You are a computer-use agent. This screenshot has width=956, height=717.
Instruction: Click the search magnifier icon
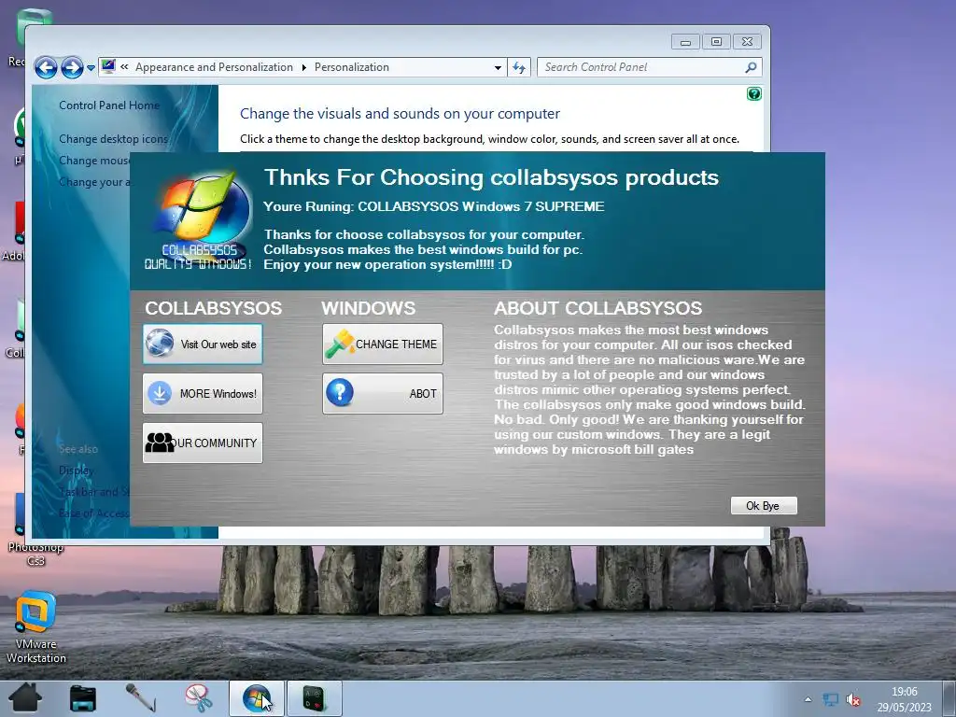(x=752, y=67)
